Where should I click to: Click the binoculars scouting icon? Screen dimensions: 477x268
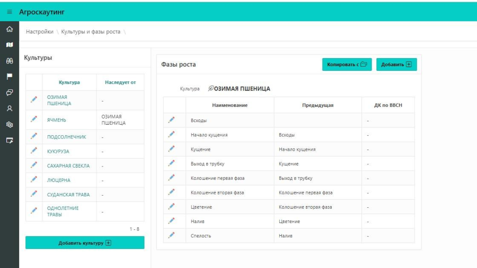[9, 61]
